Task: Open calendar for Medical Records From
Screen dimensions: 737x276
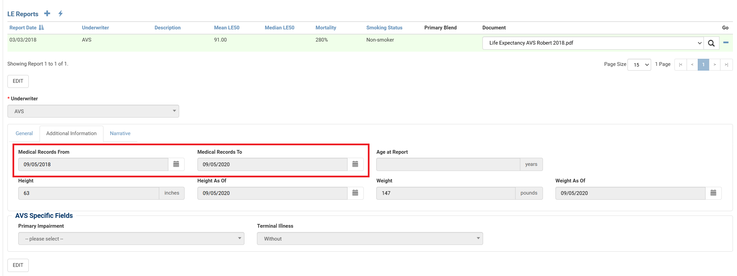Action: [176, 164]
